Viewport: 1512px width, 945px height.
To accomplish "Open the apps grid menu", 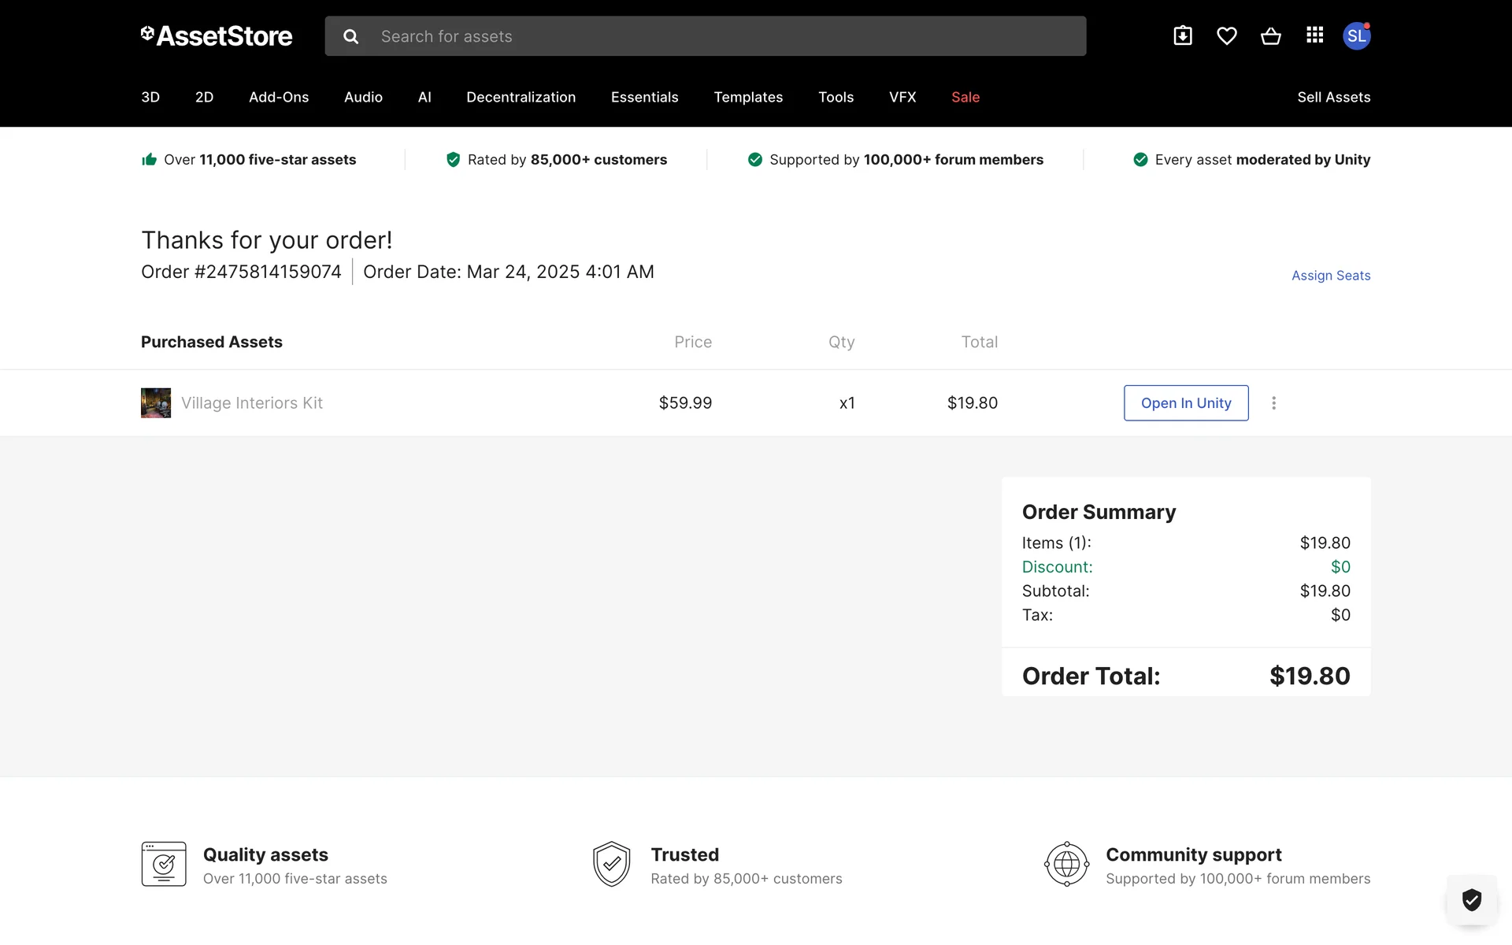I will pos(1314,35).
